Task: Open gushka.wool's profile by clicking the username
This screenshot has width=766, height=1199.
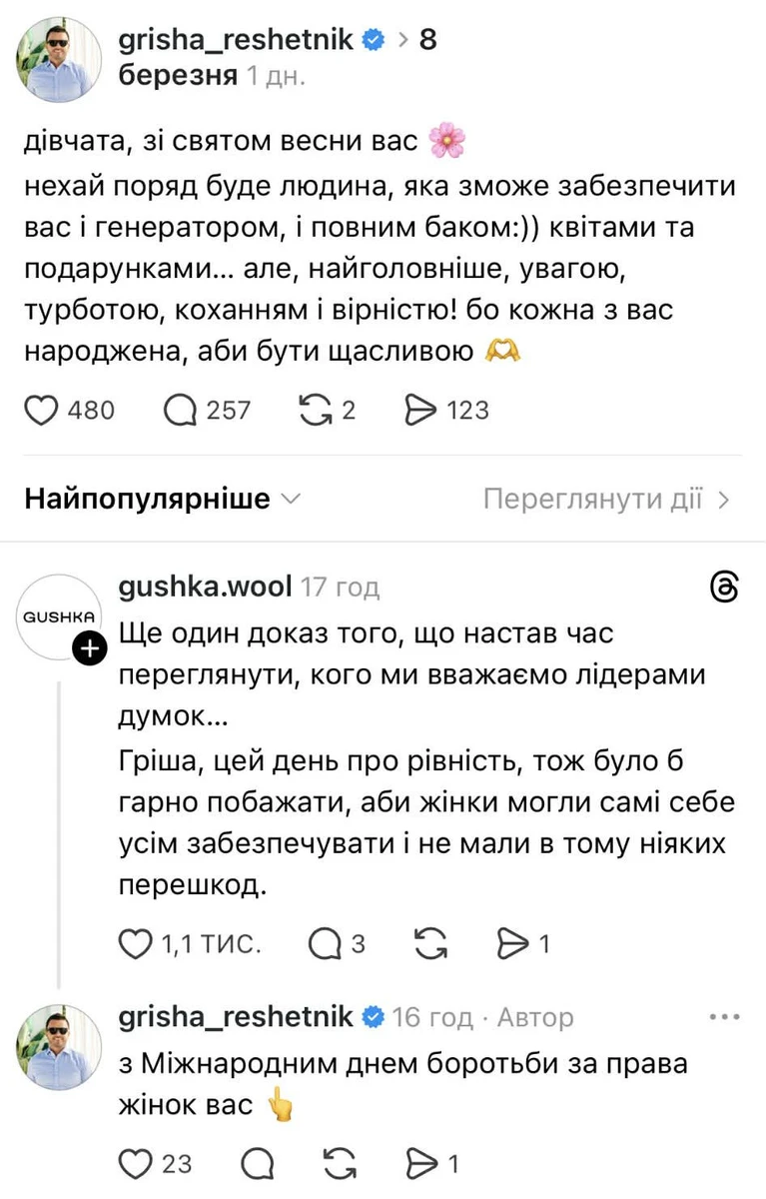Action: coord(204,587)
